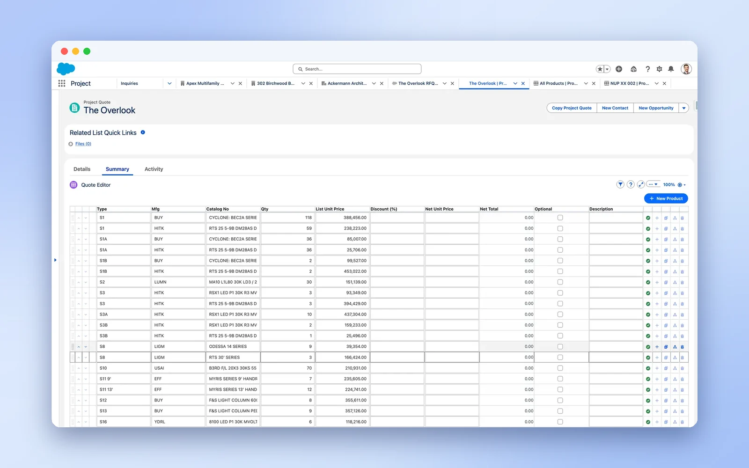This screenshot has height=468, width=749.
Task: Open the zoom display settings dropdown
Action: click(x=682, y=185)
